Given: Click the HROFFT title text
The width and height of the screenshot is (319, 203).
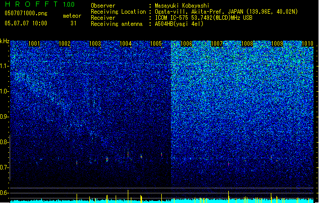Looking at the screenshot, I should pos(31,4).
